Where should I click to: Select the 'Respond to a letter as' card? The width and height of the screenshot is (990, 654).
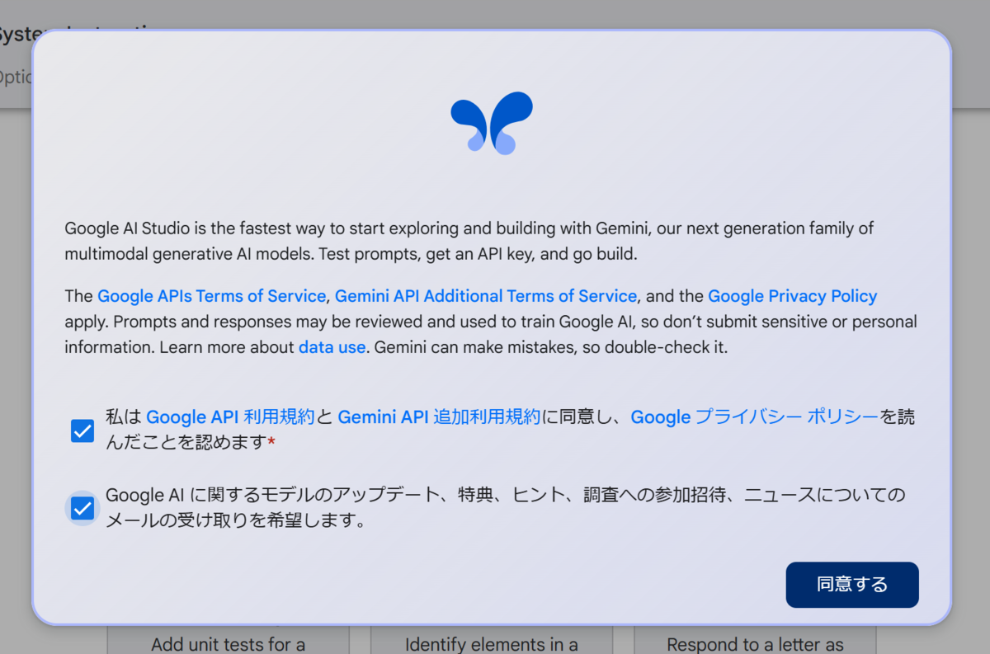pyautogui.click(x=755, y=641)
